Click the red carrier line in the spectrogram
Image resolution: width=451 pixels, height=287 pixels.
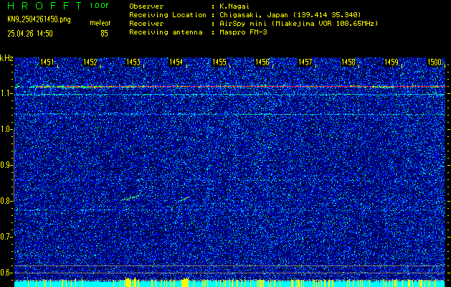tap(229, 86)
